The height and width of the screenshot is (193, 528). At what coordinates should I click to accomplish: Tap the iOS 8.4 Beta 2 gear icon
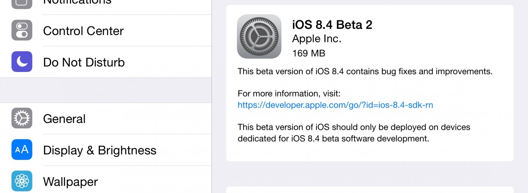pos(259,36)
